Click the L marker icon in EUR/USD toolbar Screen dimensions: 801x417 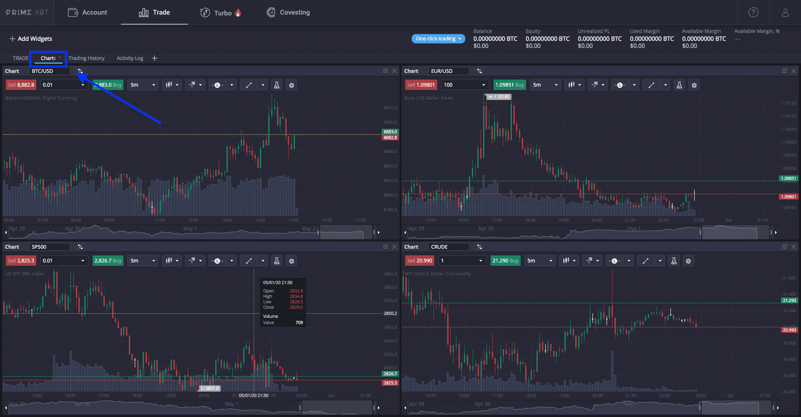click(x=620, y=85)
